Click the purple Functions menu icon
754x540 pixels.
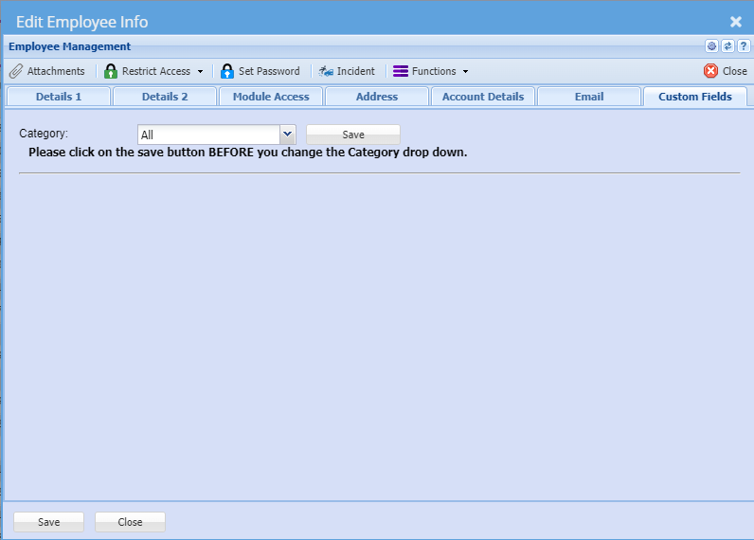(401, 71)
